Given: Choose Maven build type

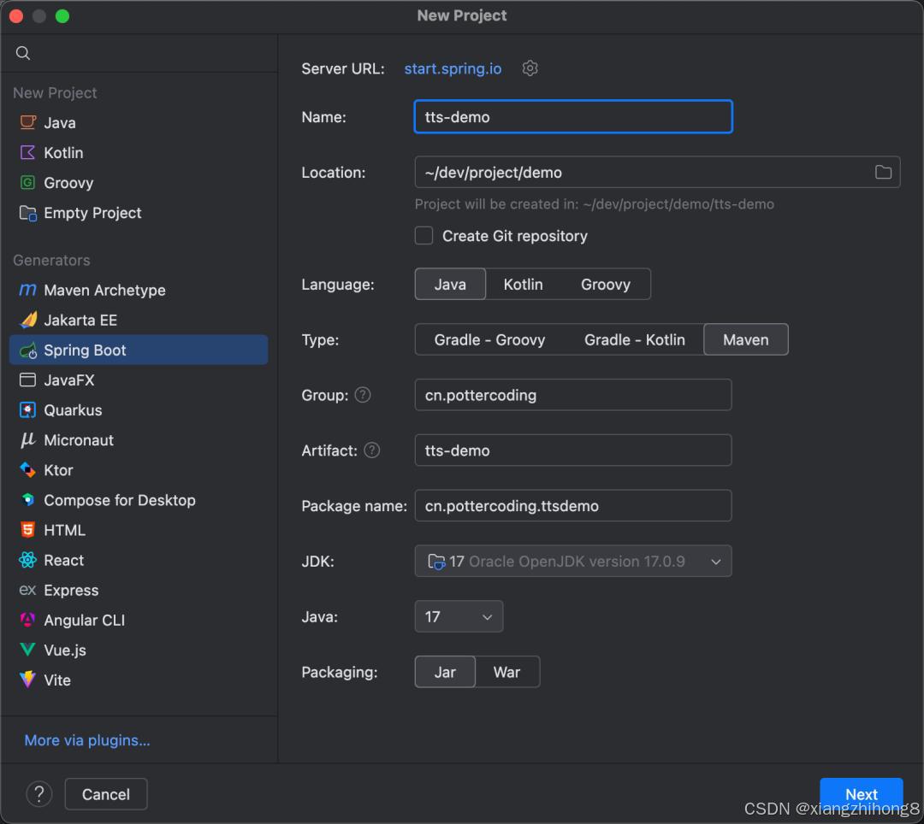Looking at the screenshot, I should (x=745, y=339).
